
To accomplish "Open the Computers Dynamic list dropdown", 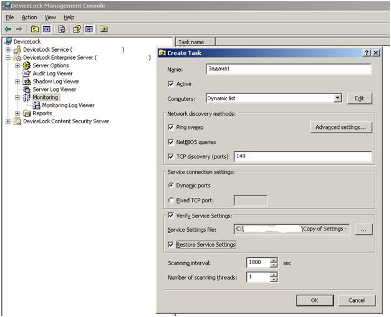I will (337, 98).
